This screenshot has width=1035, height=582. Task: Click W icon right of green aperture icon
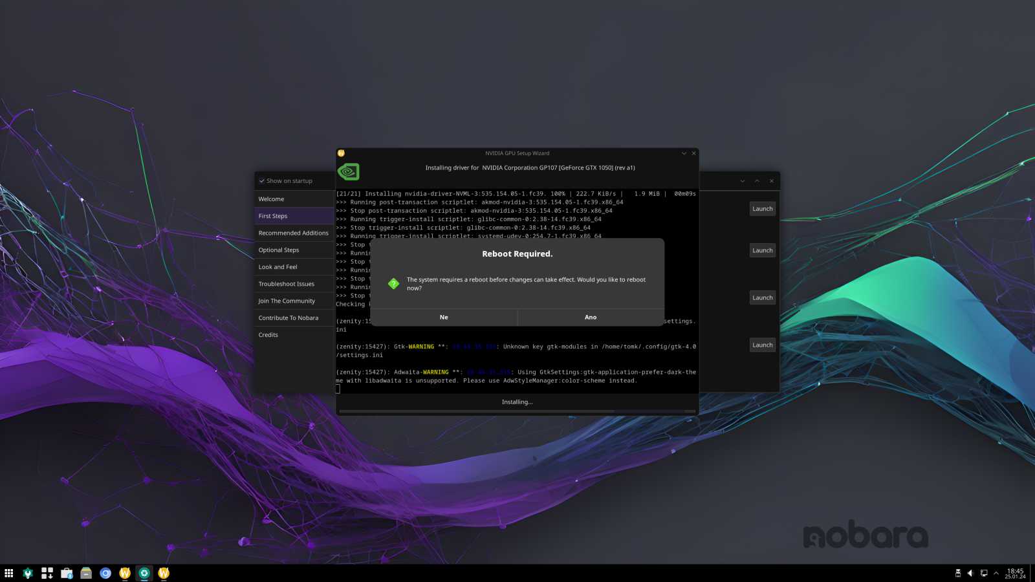164,573
